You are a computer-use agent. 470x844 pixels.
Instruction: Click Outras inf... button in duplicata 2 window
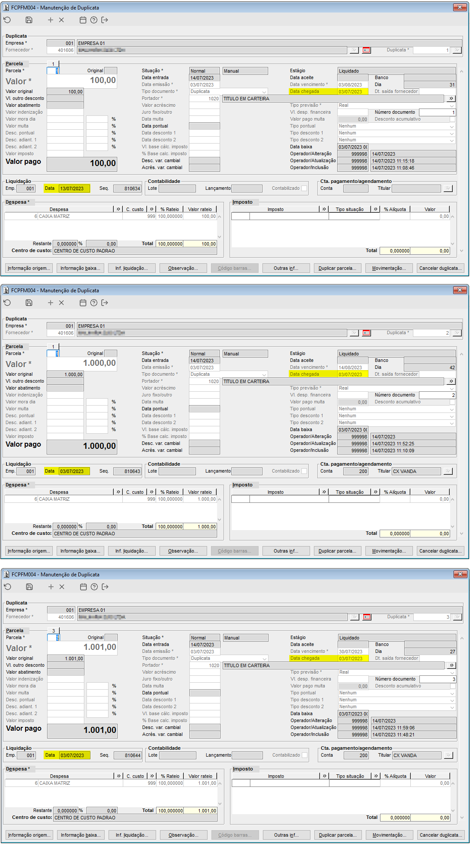(286, 551)
